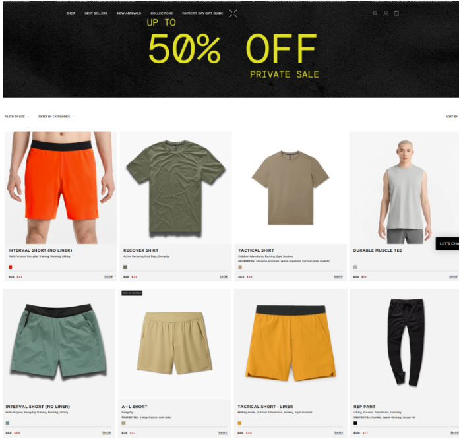
Task: Expand the Filter By Size dropdown
Action: (x=17, y=117)
